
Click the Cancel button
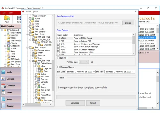pos(93,103)
